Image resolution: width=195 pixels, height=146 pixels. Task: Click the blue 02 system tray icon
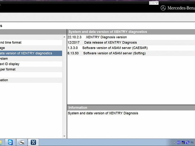click(x=179, y=142)
